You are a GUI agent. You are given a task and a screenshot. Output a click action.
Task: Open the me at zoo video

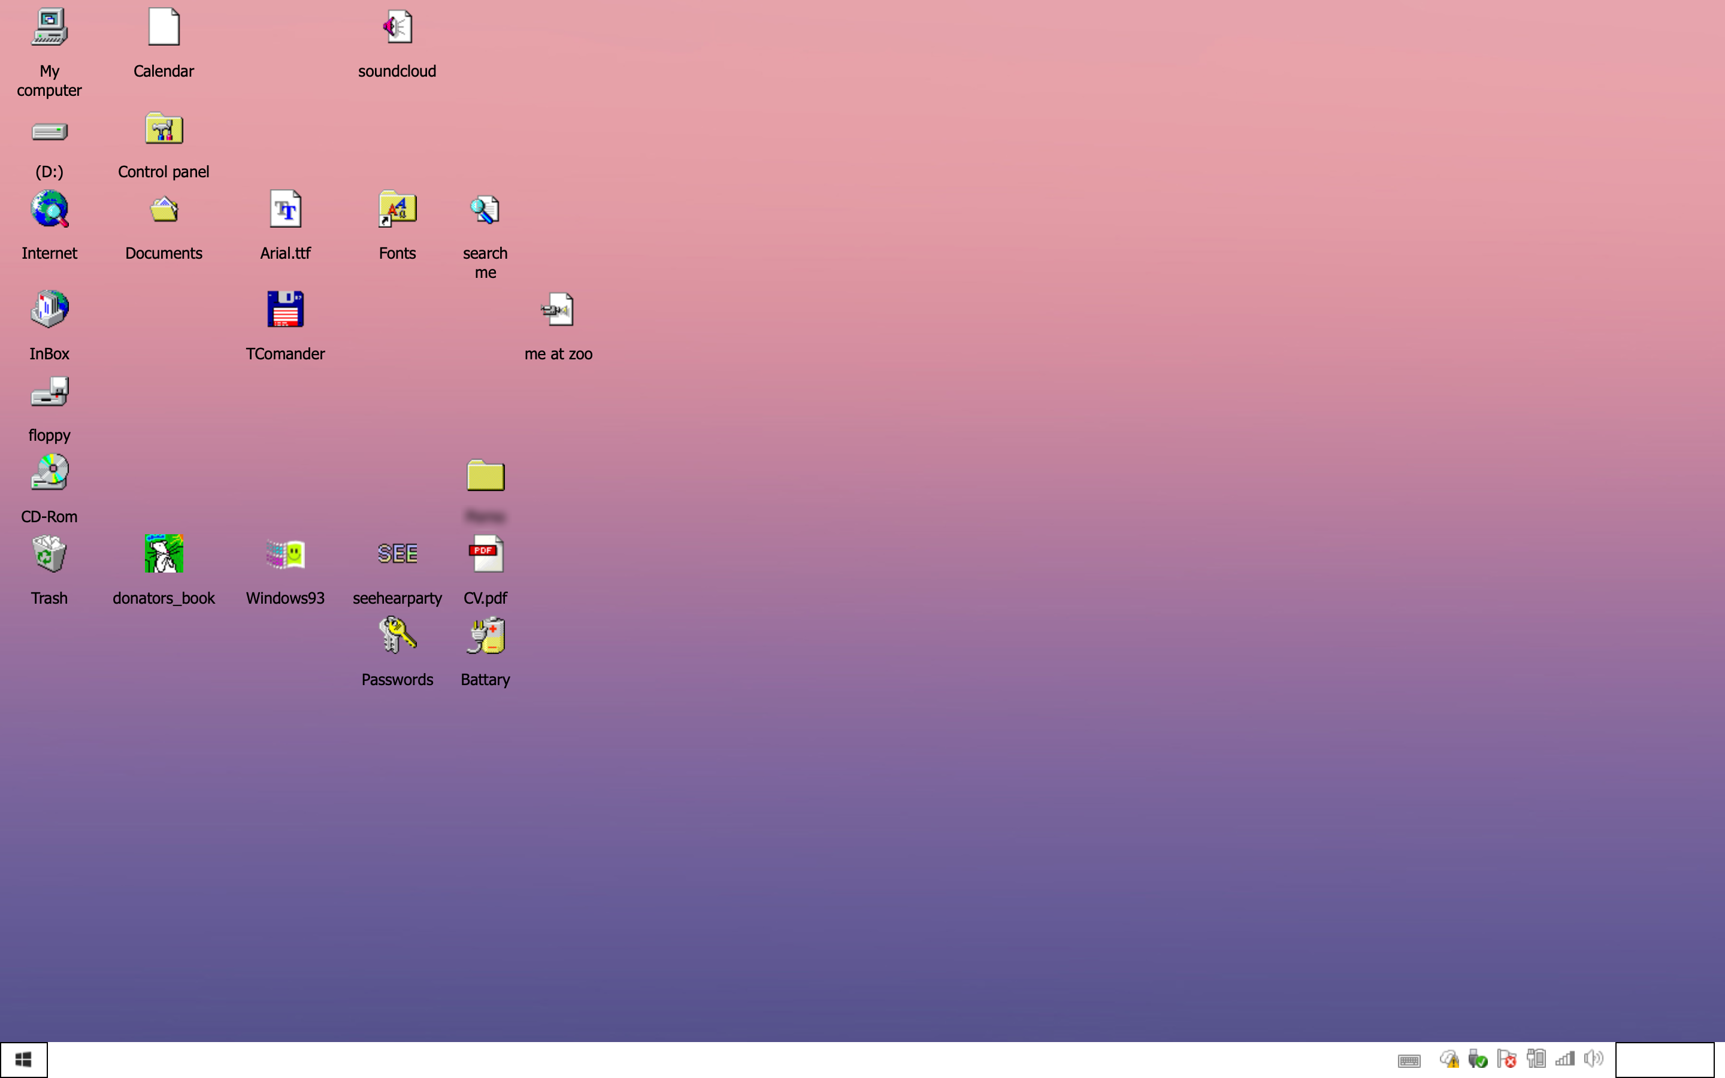click(x=558, y=310)
